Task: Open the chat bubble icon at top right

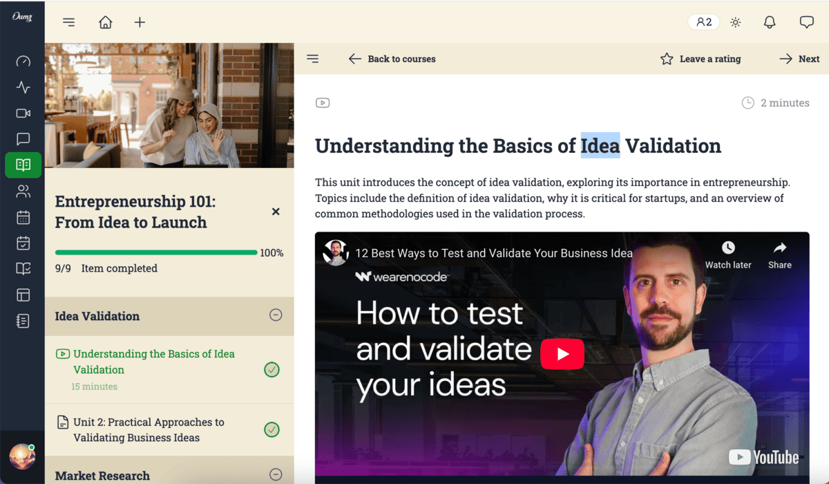Action: (806, 22)
